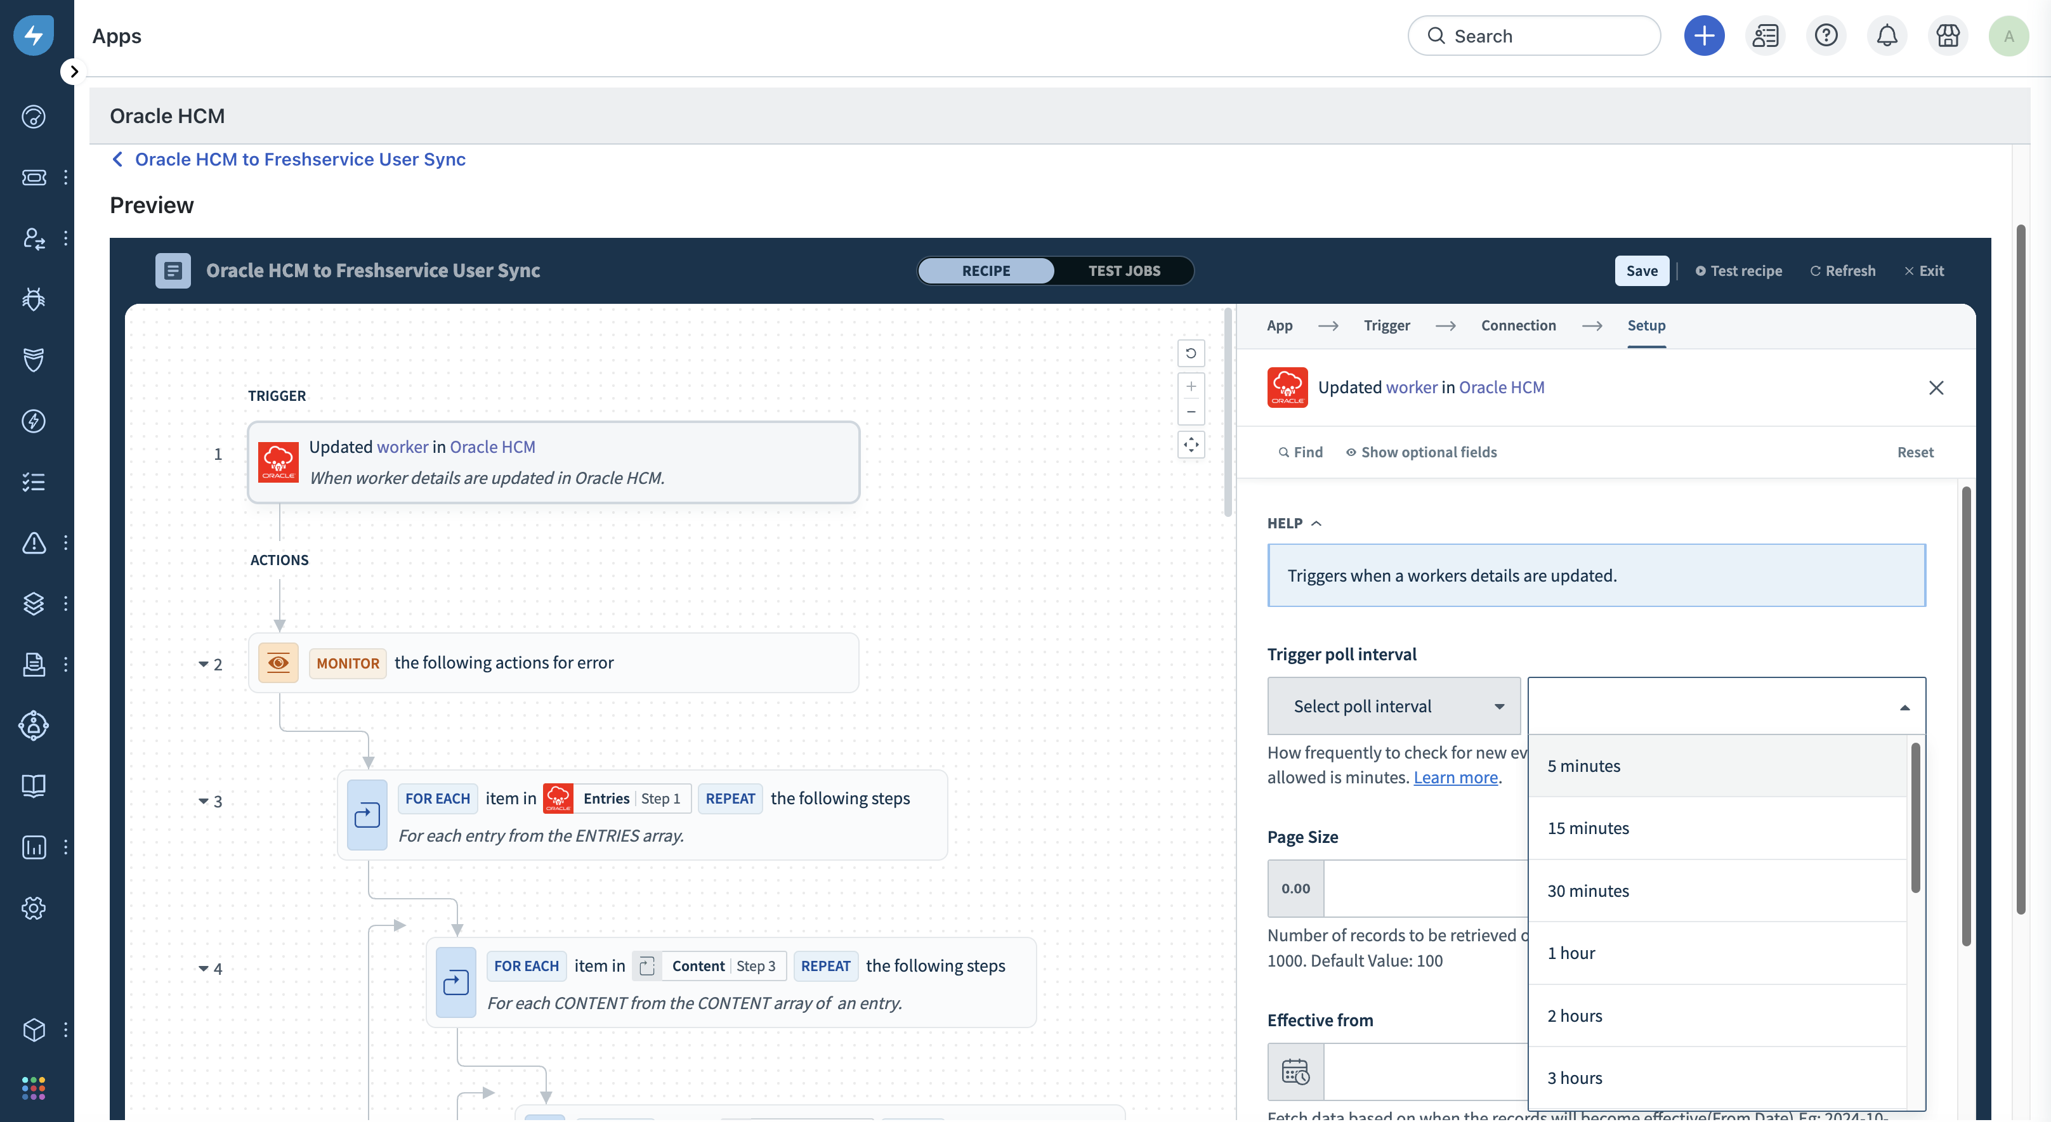
Task: Open the notifications bell
Action: point(1887,36)
